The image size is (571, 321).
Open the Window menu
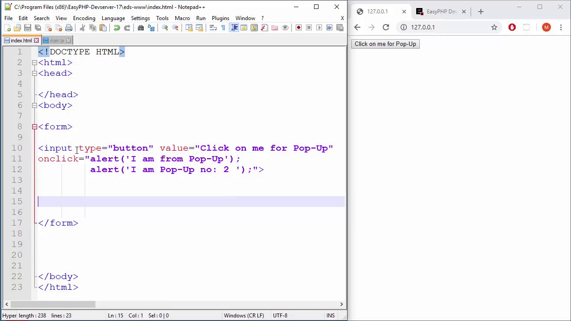[245, 18]
